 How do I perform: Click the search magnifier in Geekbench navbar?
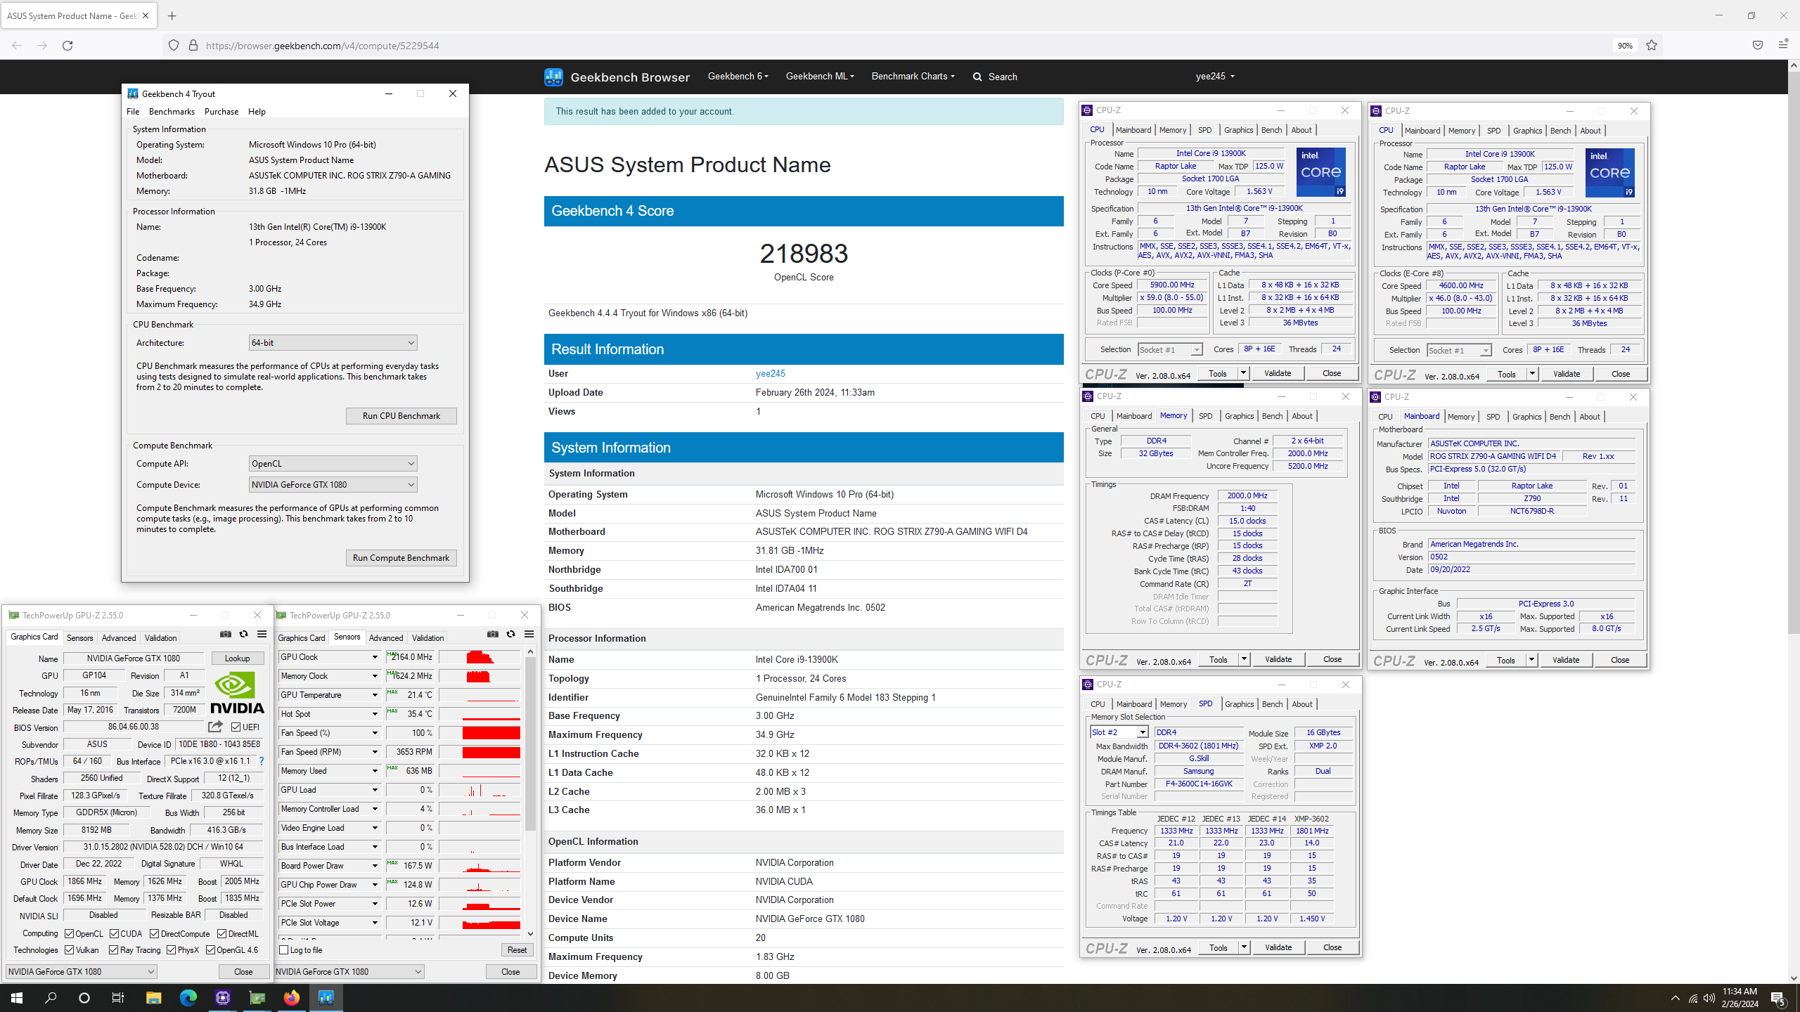[977, 77]
